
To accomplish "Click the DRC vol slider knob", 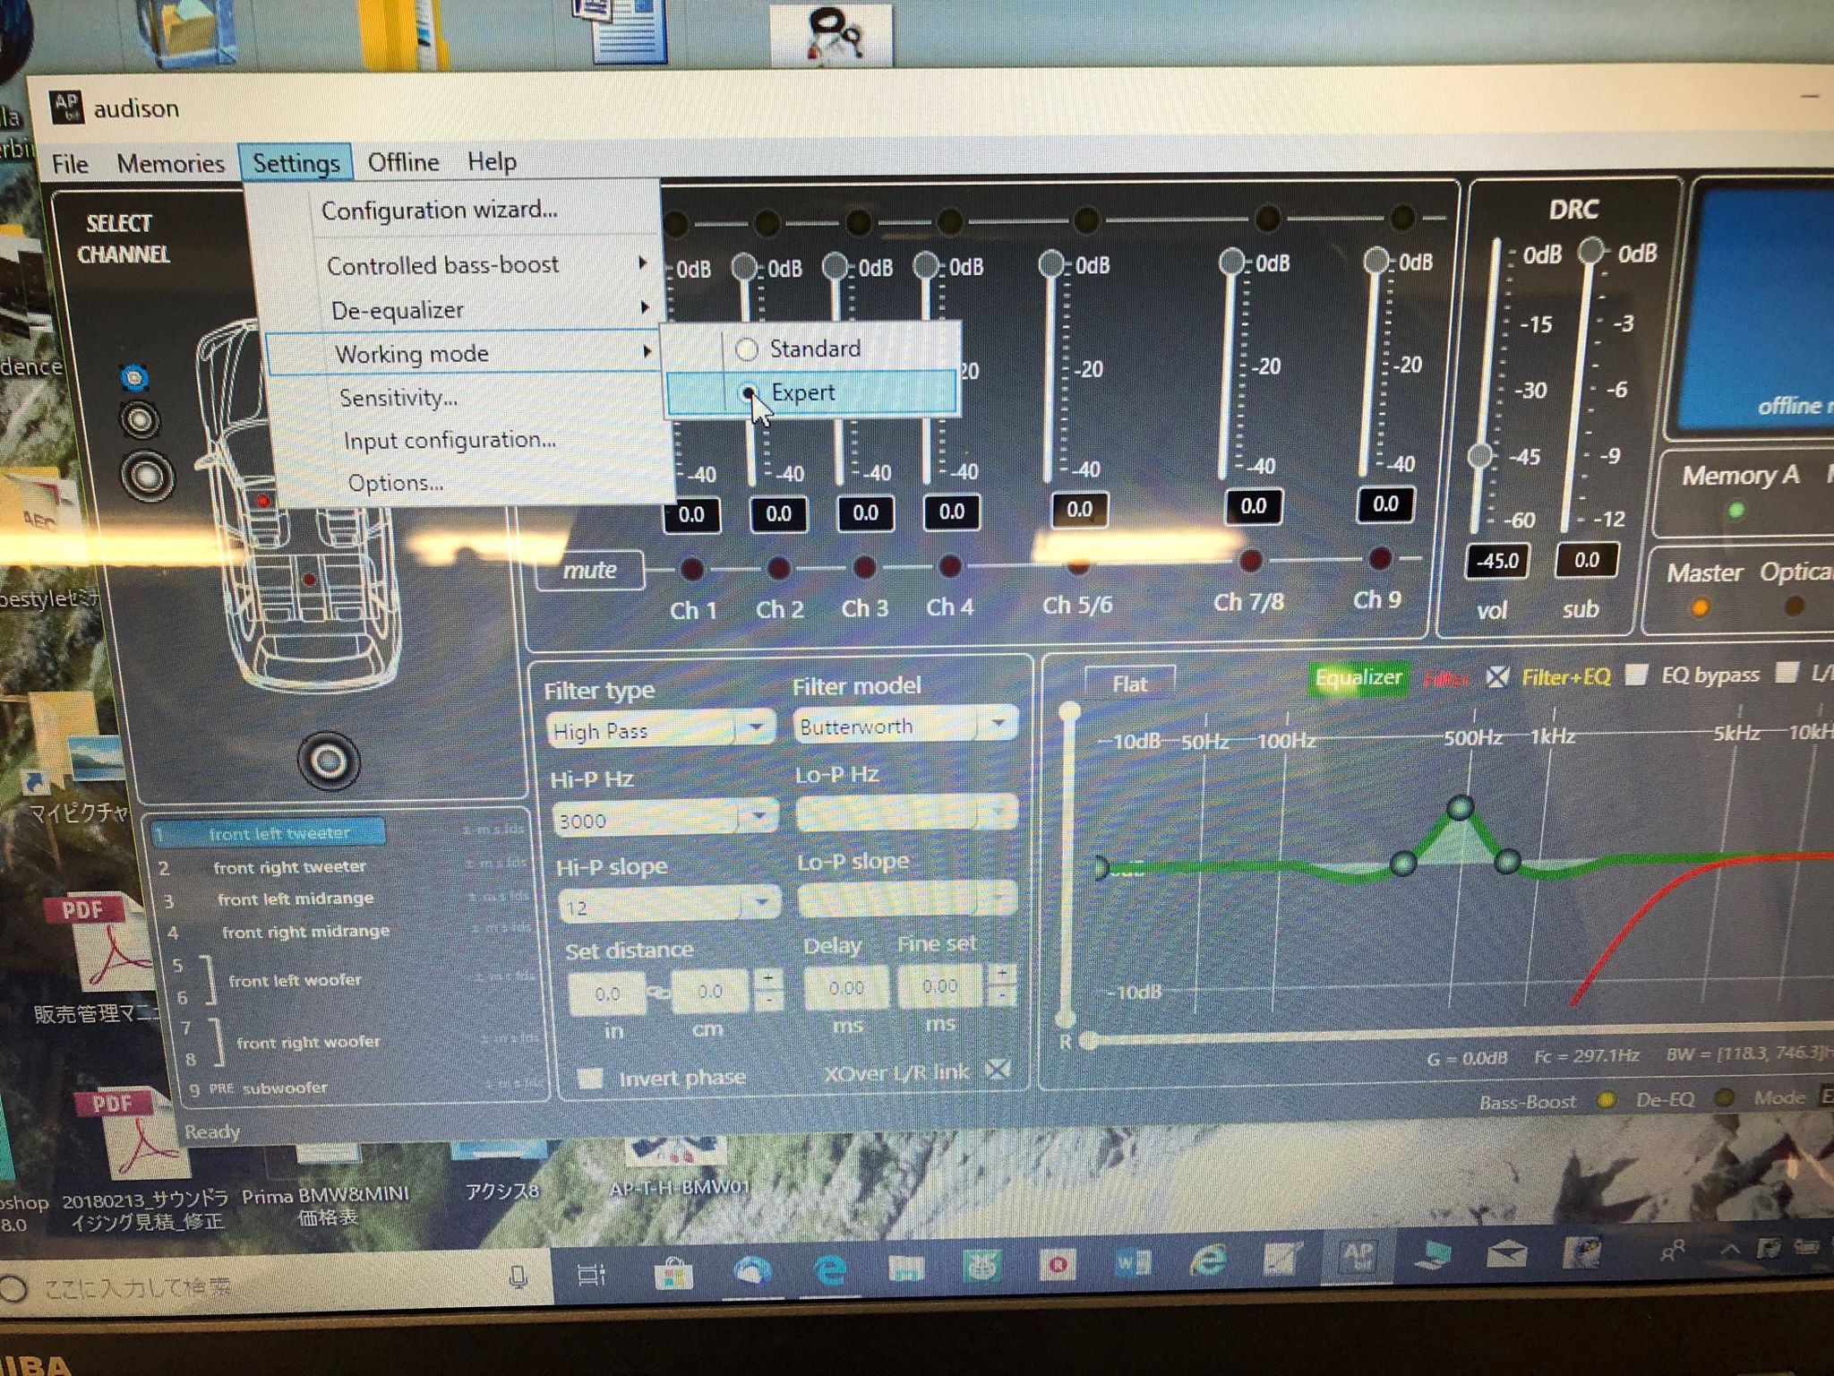I will (x=1480, y=455).
